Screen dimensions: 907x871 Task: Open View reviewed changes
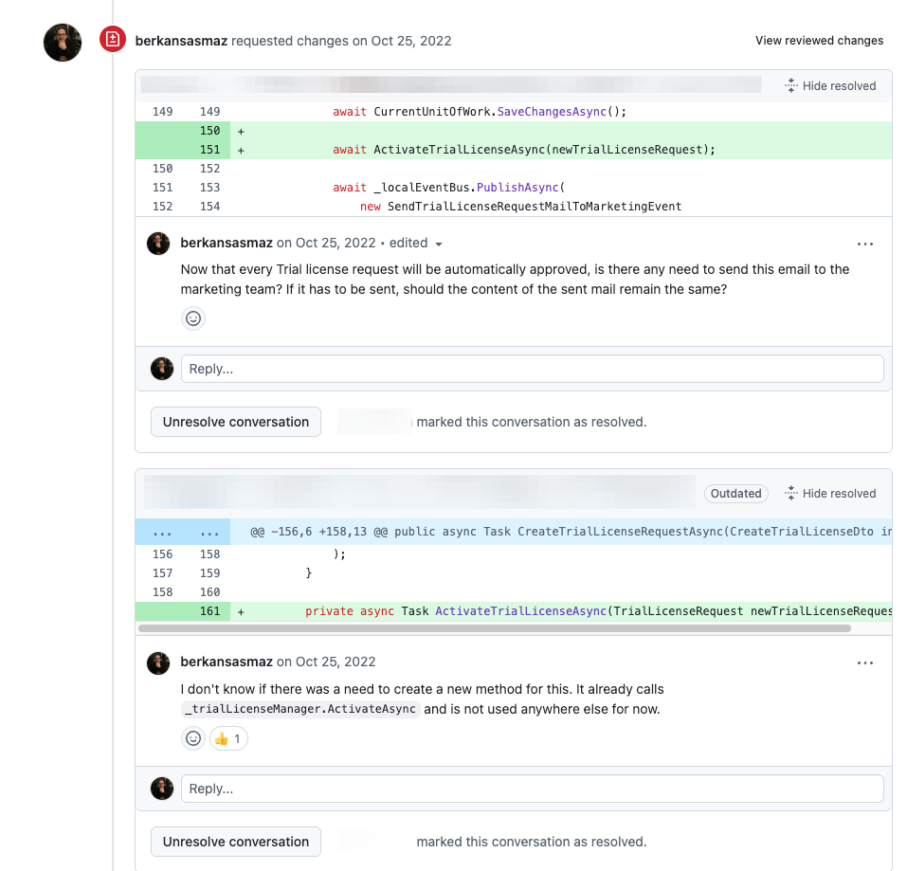[819, 41]
